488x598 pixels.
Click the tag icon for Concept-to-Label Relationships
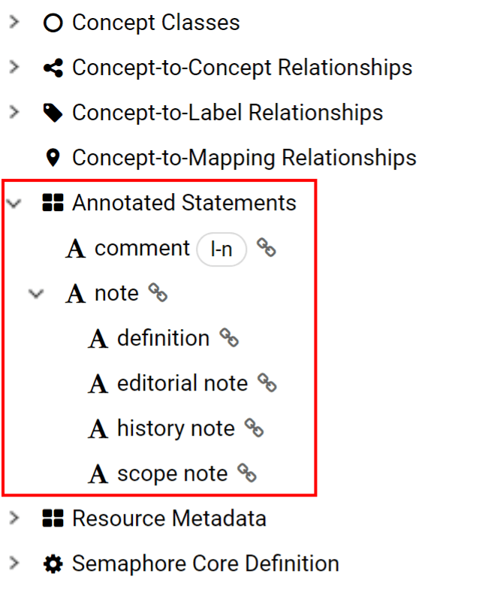coord(53,113)
